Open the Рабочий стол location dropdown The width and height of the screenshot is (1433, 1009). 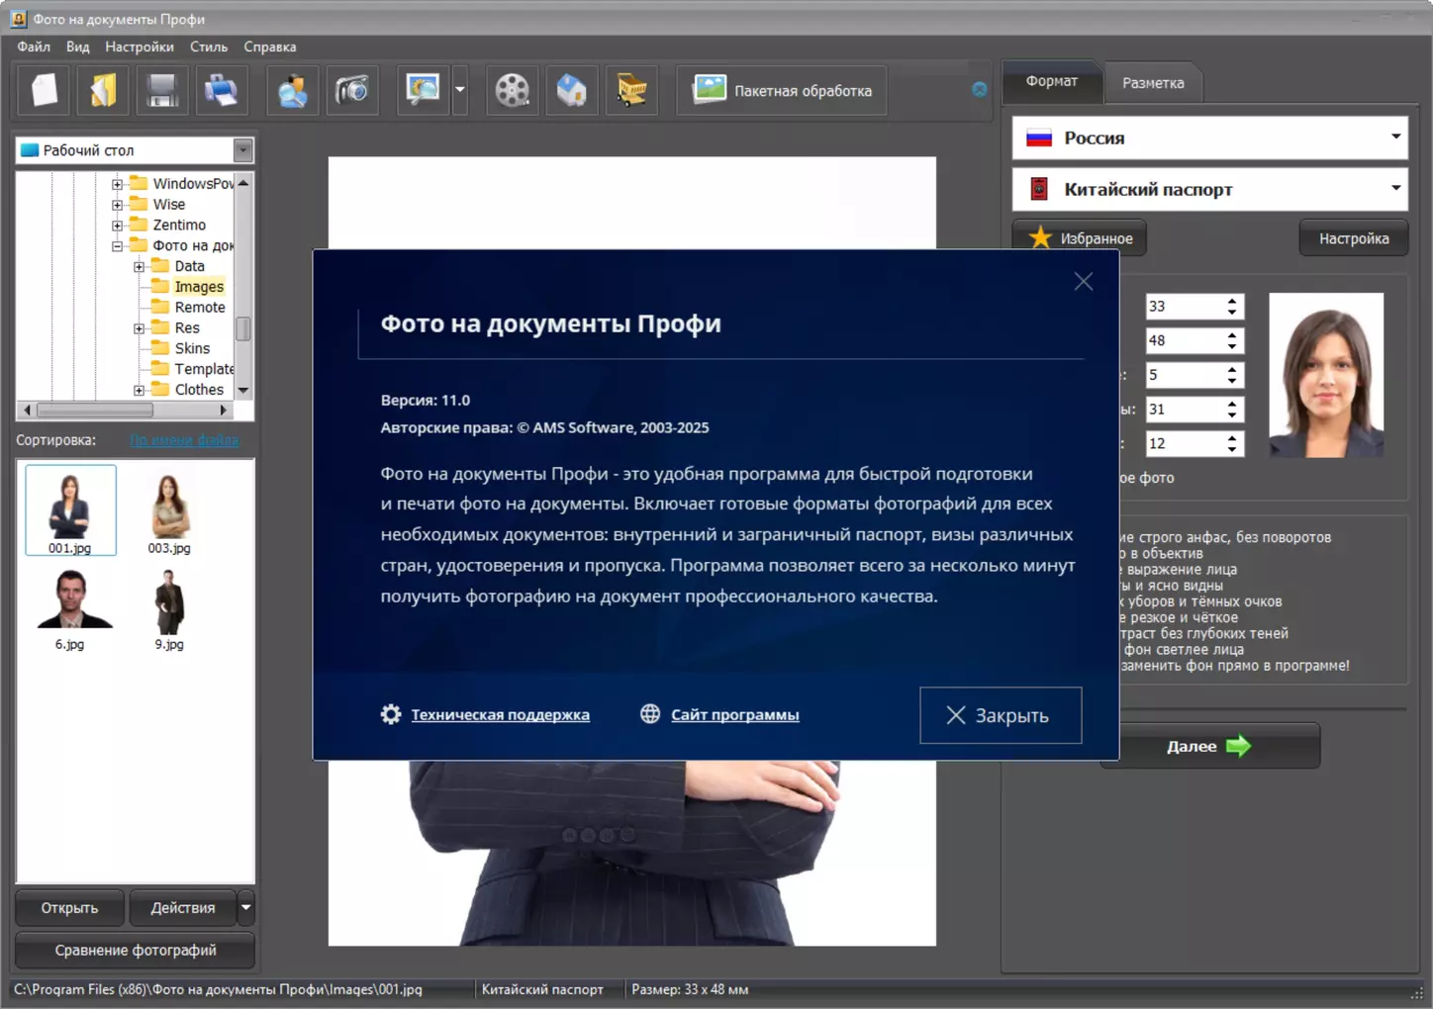click(x=136, y=150)
